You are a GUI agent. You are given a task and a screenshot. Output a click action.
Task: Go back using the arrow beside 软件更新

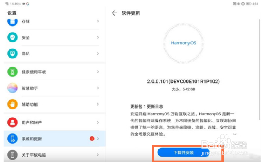pyautogui.click(x=115, y=13)
